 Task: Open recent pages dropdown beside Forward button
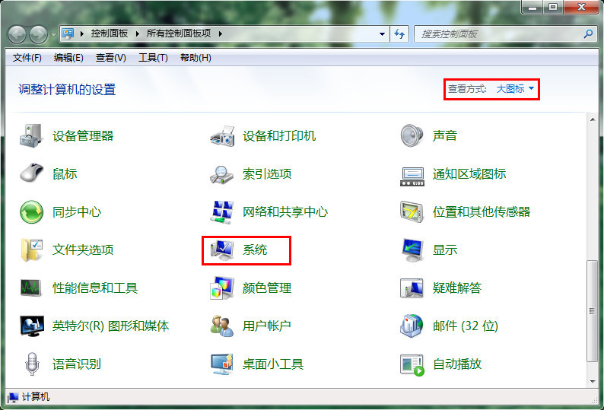[x=52, y=35]
